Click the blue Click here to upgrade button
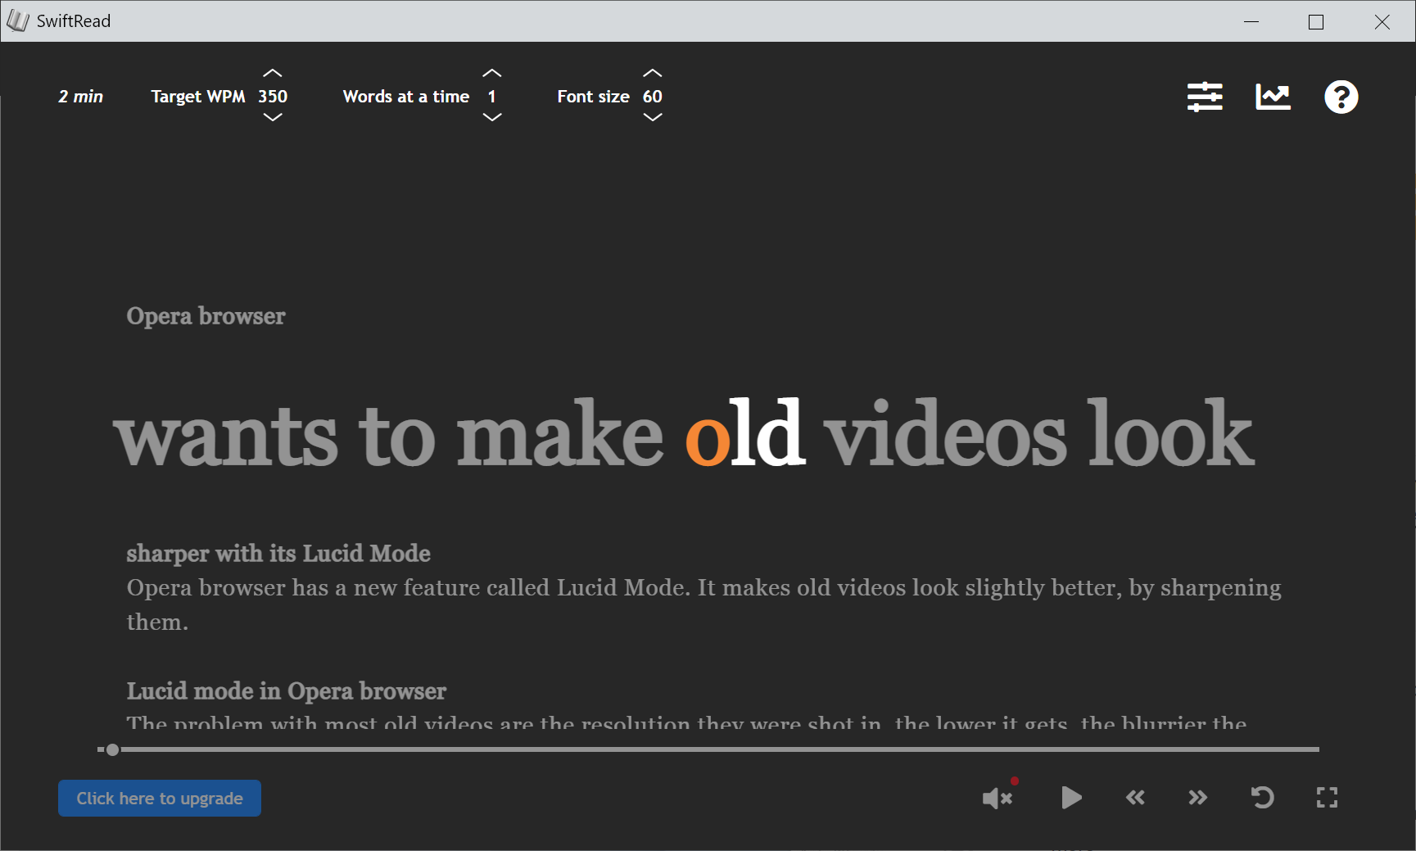 (160, 798)
